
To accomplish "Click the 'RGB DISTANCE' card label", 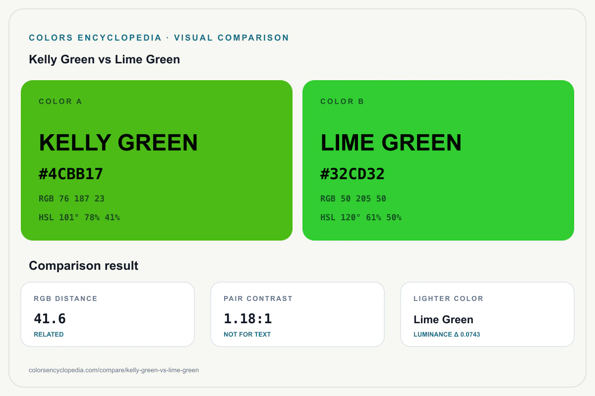I will tap(65, 298).
